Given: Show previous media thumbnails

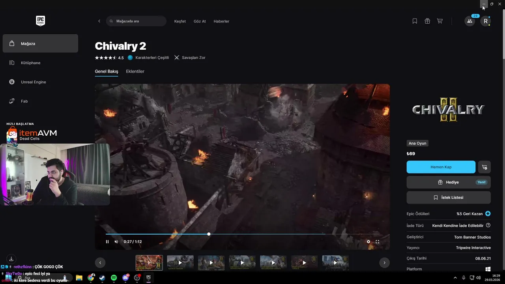Looking at the screenshot, I should click(100, 263).
